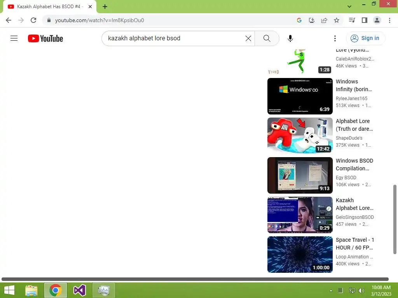Switch to Chrome in the taskbar

click(x=55, y=290)
